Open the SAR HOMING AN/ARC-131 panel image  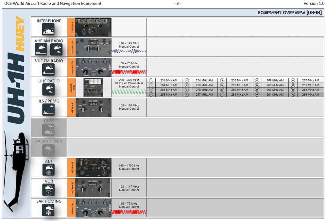click(x=94, y=208)
